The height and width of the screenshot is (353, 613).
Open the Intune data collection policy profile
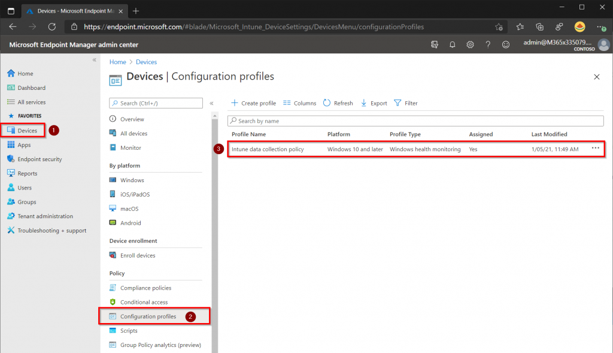click(268, 149)
